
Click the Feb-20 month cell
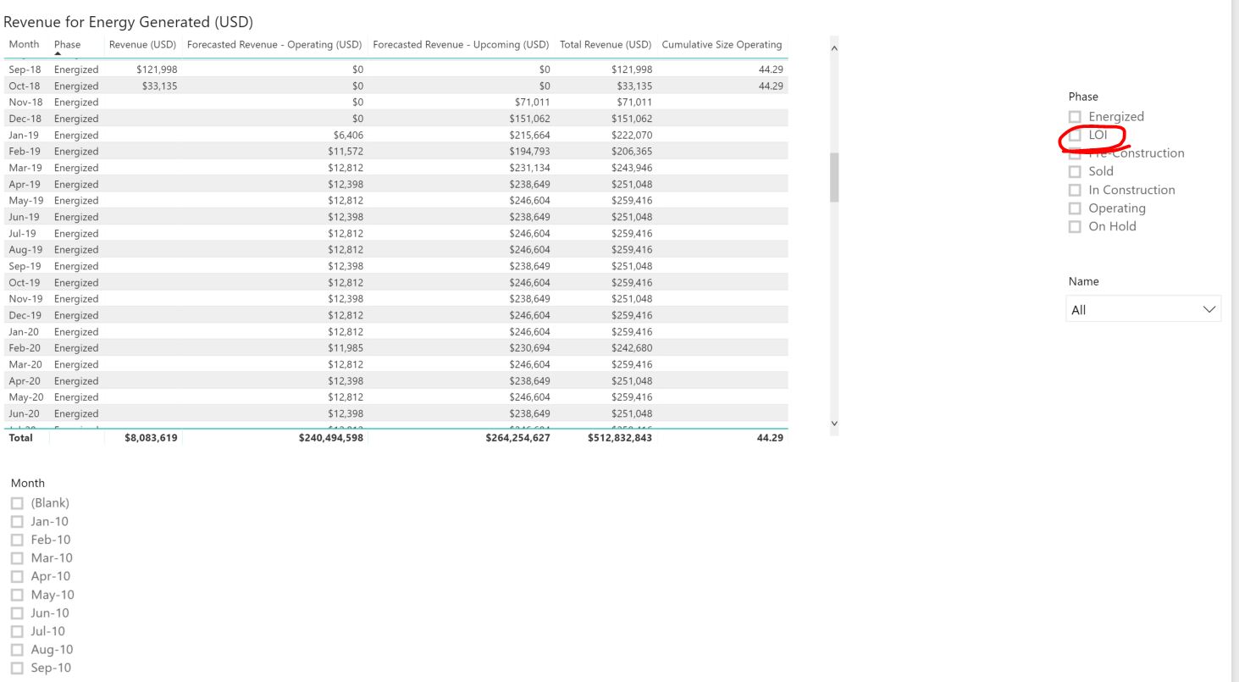pyautogui.click(x=25, y=348)
